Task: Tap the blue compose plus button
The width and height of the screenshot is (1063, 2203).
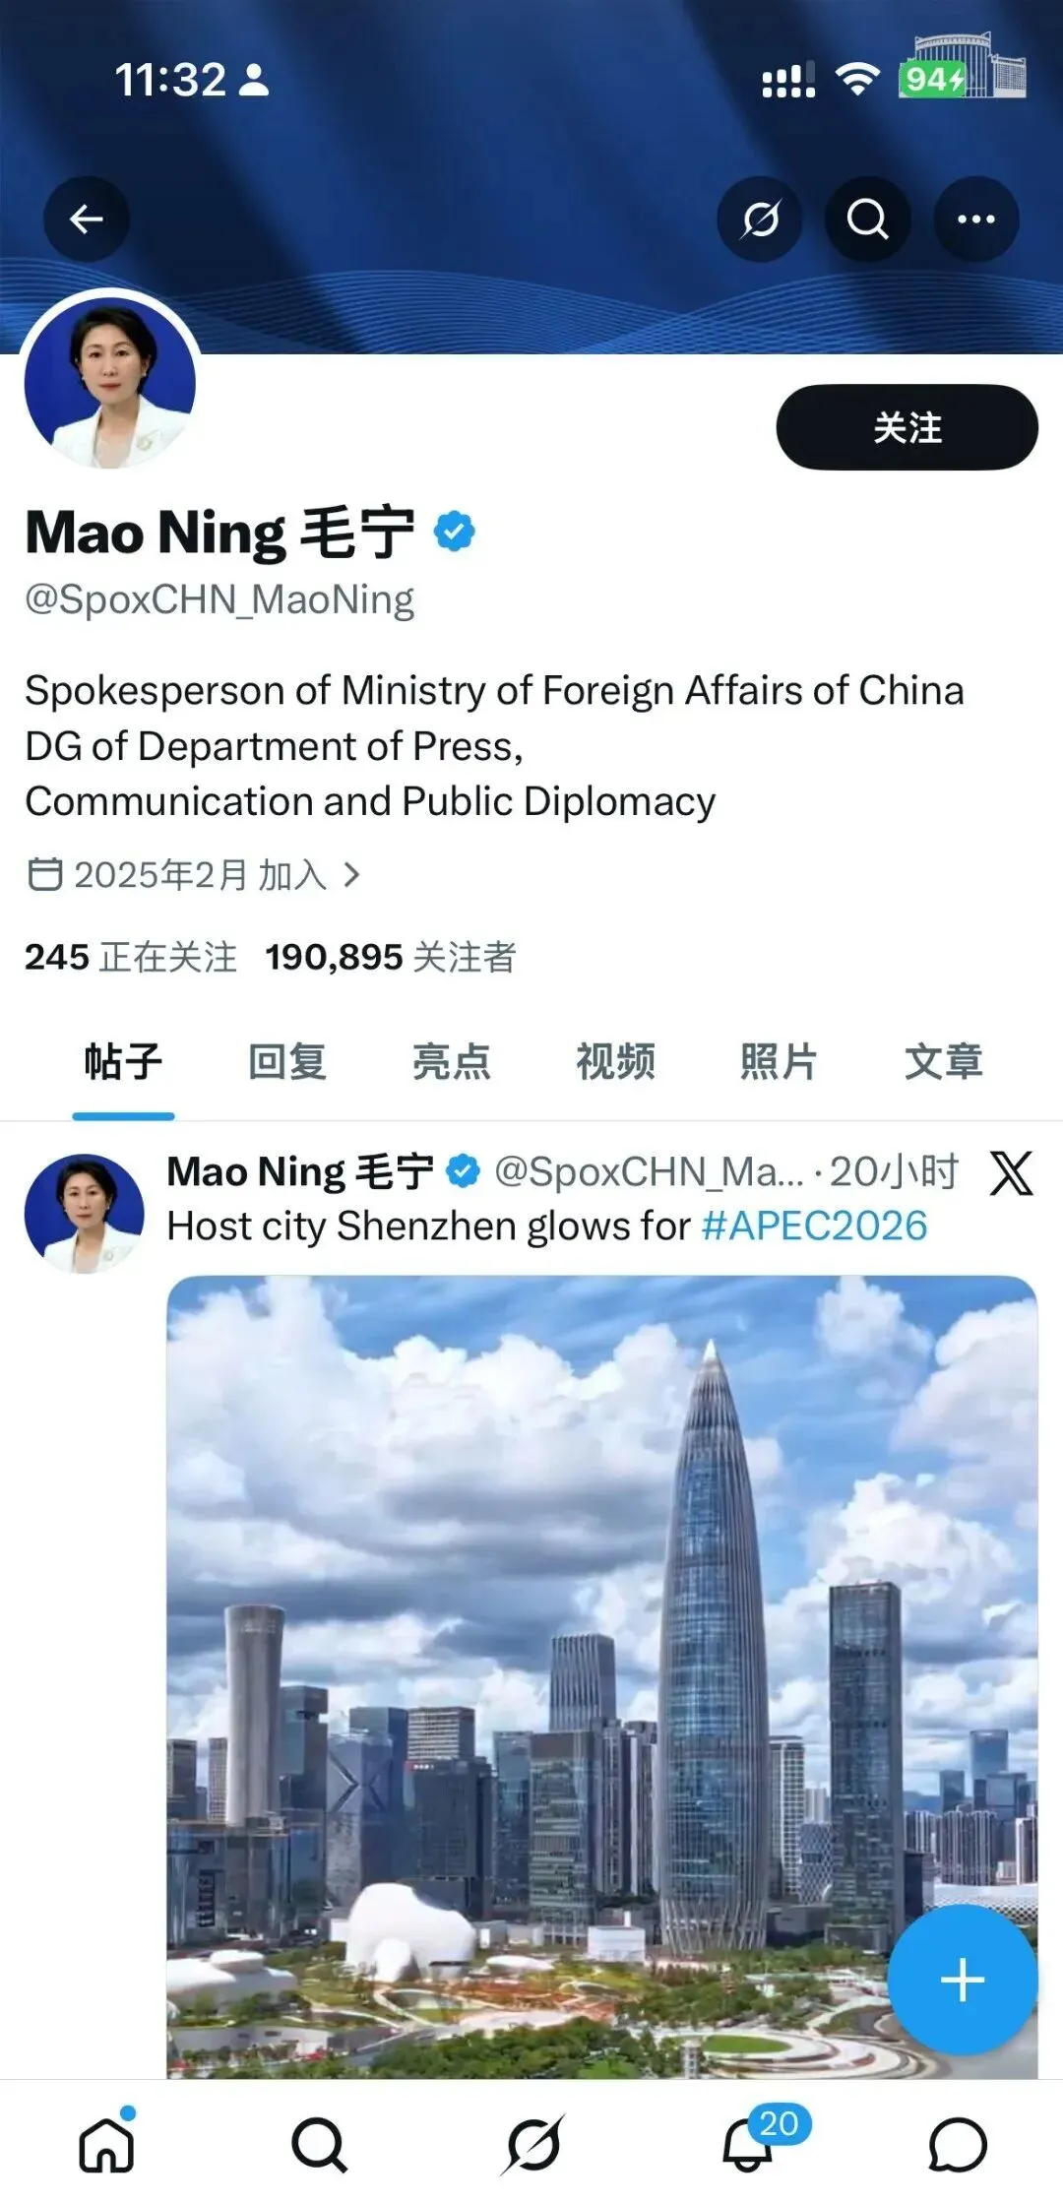Action: [x=963, y=1980]
